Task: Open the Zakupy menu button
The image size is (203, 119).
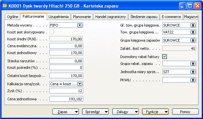Action: click(125, 112)
